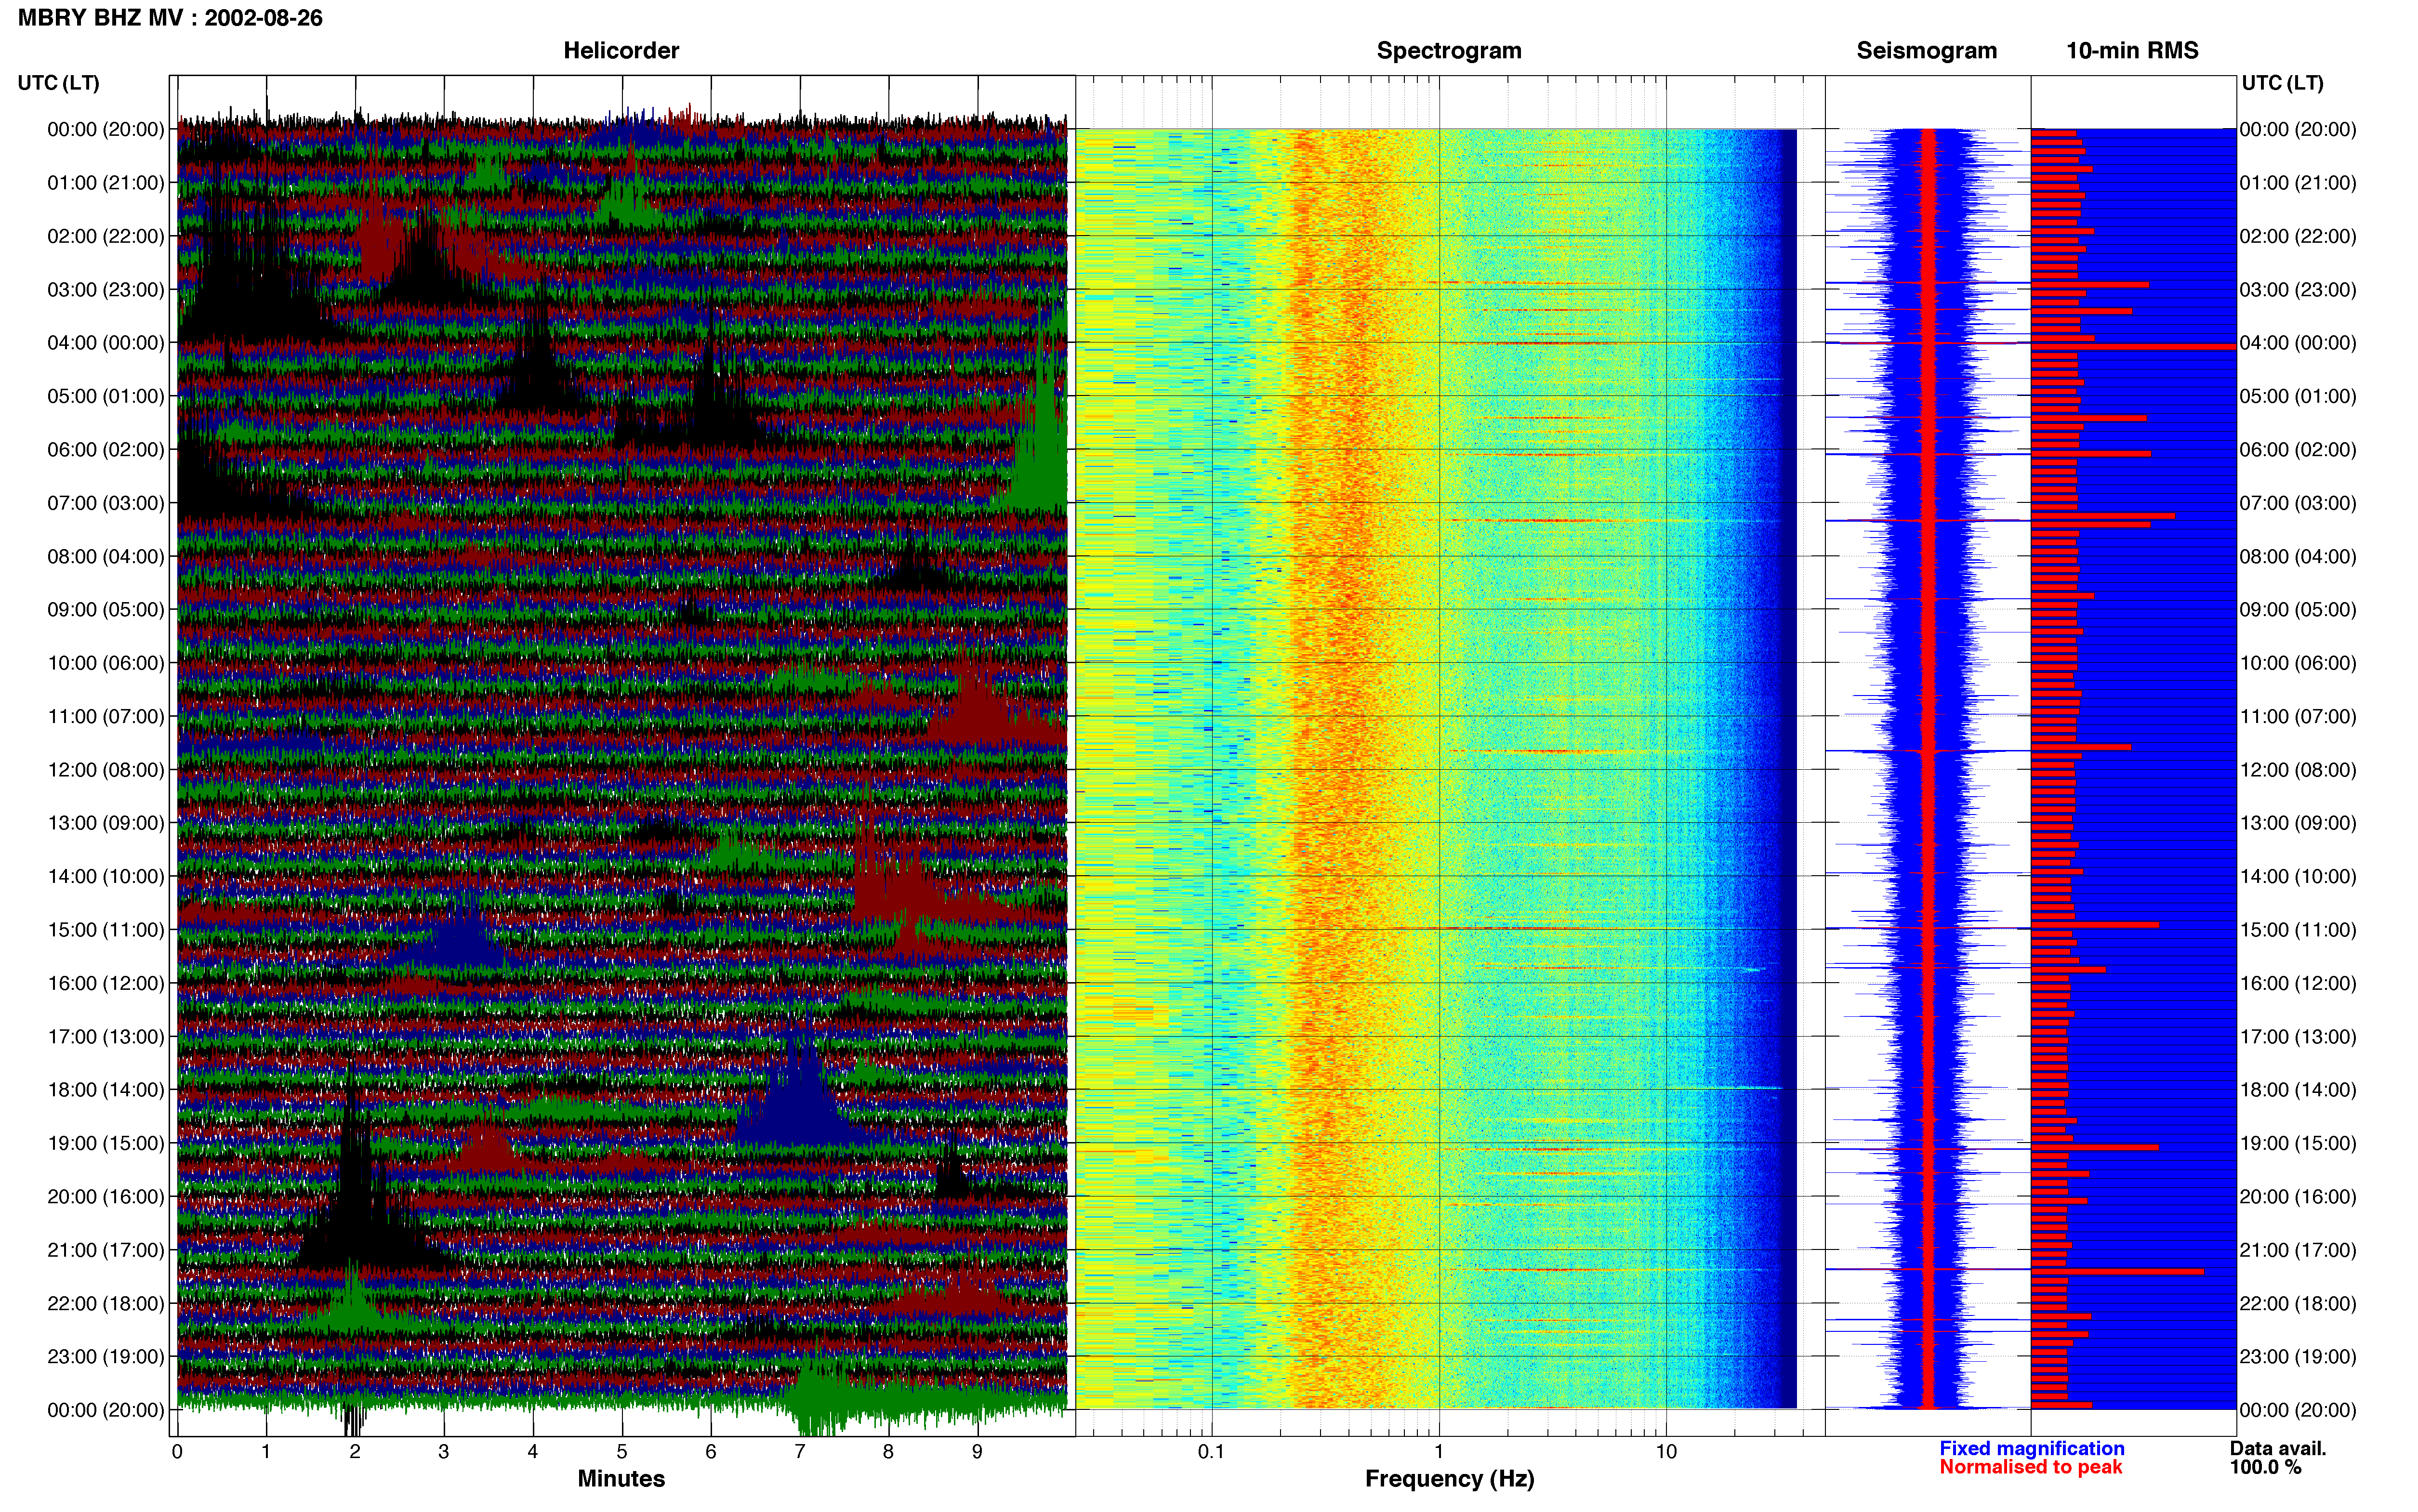The image size is (2418, 1512).
Task: Click the blue 'Fixed magnification' legend text
Action: pos(2031,1448)
